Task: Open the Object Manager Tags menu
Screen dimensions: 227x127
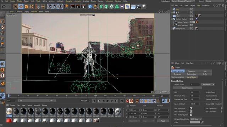Action: [199, 6]
